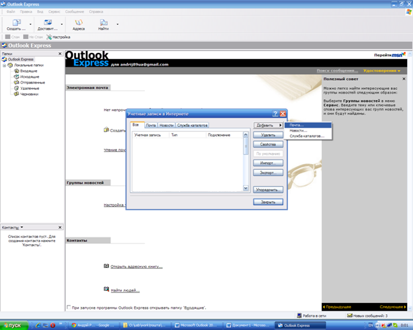Open the dropdown arrow next to Создать
The width and height of the screenshot is (413, 330).
click(x=30, y=24)
